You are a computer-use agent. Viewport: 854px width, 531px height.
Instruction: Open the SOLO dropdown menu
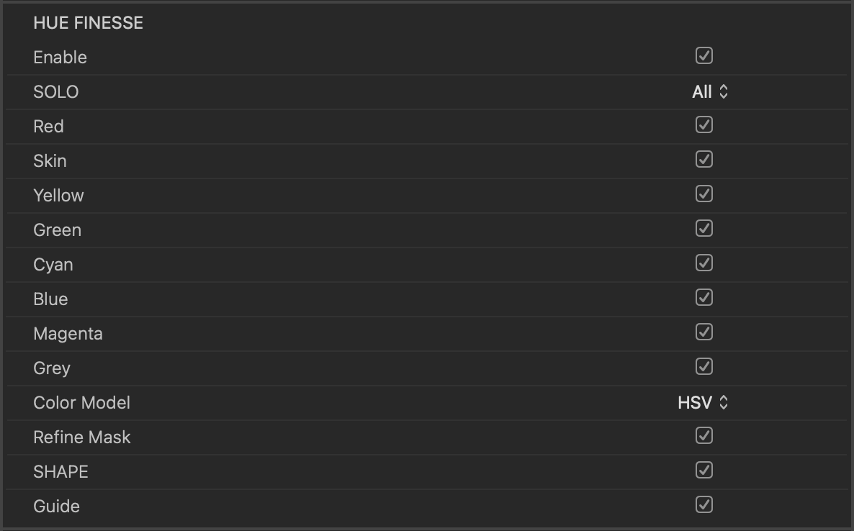(710, 92)
